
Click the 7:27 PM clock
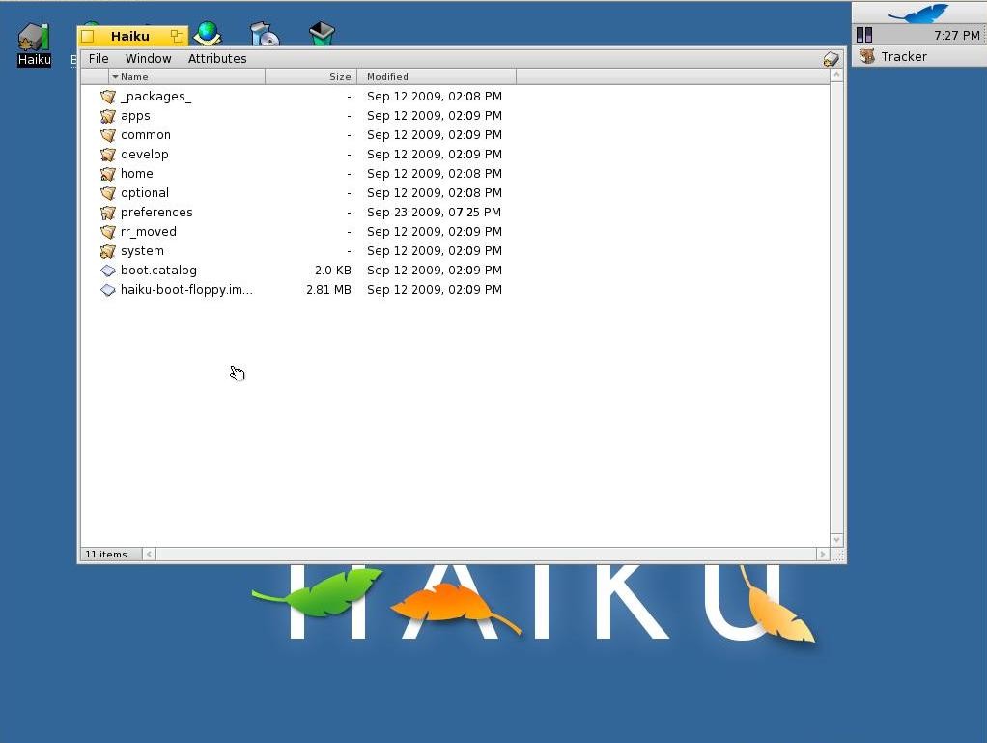click(956, 35)
